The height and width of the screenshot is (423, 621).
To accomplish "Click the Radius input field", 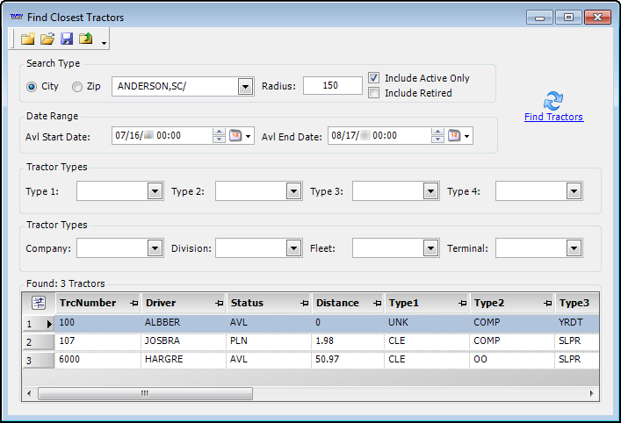I will click(x=332, y=86).
